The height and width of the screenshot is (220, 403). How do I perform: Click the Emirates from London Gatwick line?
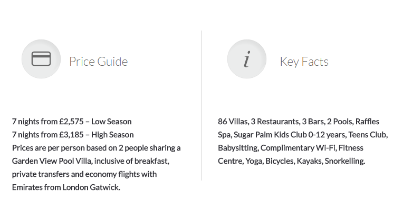[x=66, y=187]
